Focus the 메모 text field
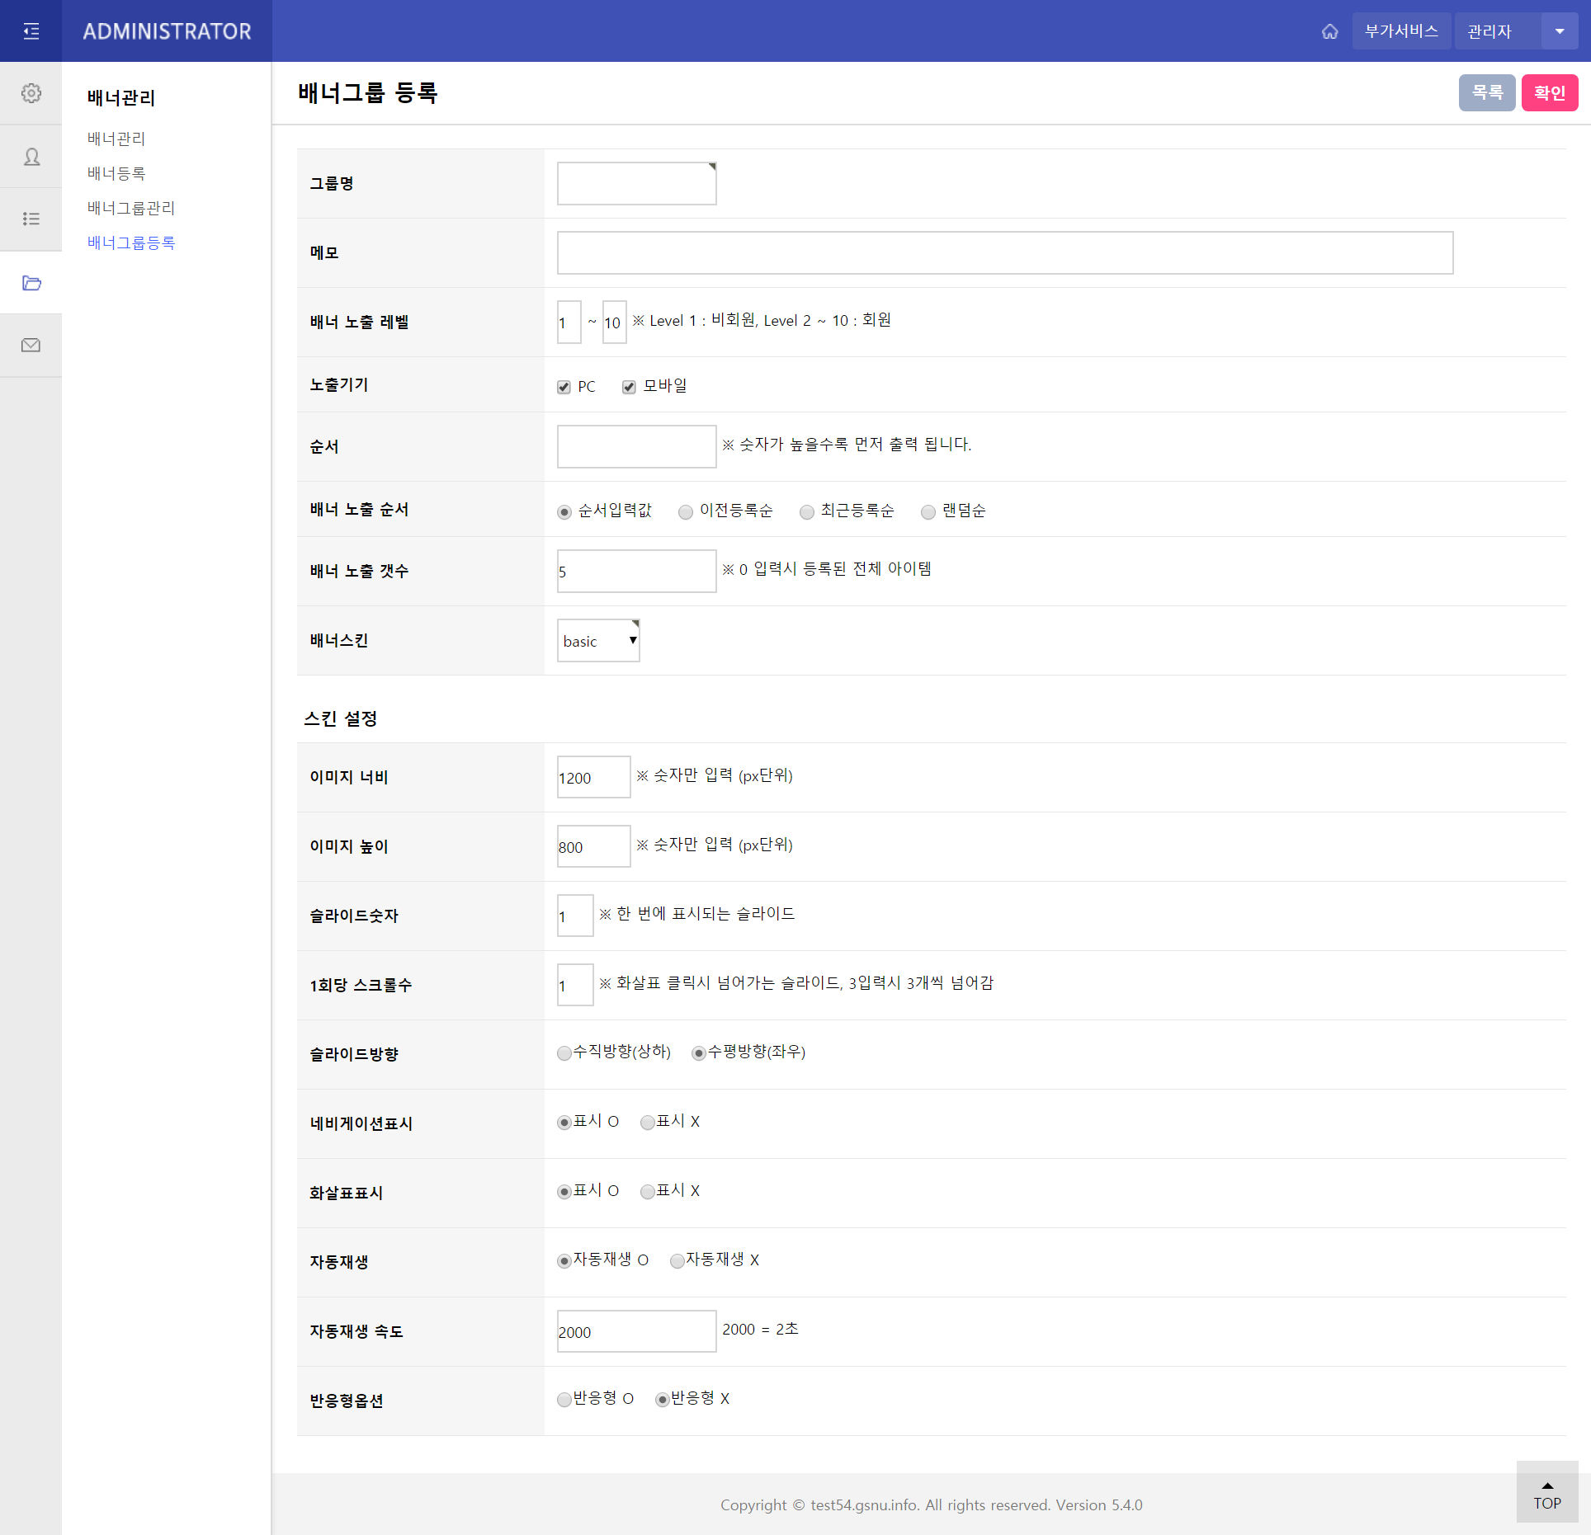This screenshot has height=1535, width=1591. (1004, 252)
